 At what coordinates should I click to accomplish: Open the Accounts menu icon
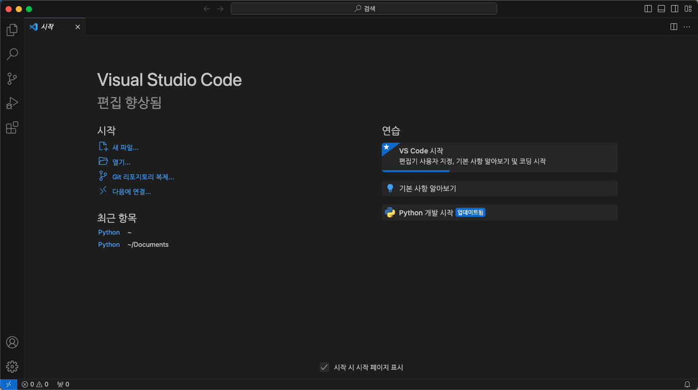point(12,342)
